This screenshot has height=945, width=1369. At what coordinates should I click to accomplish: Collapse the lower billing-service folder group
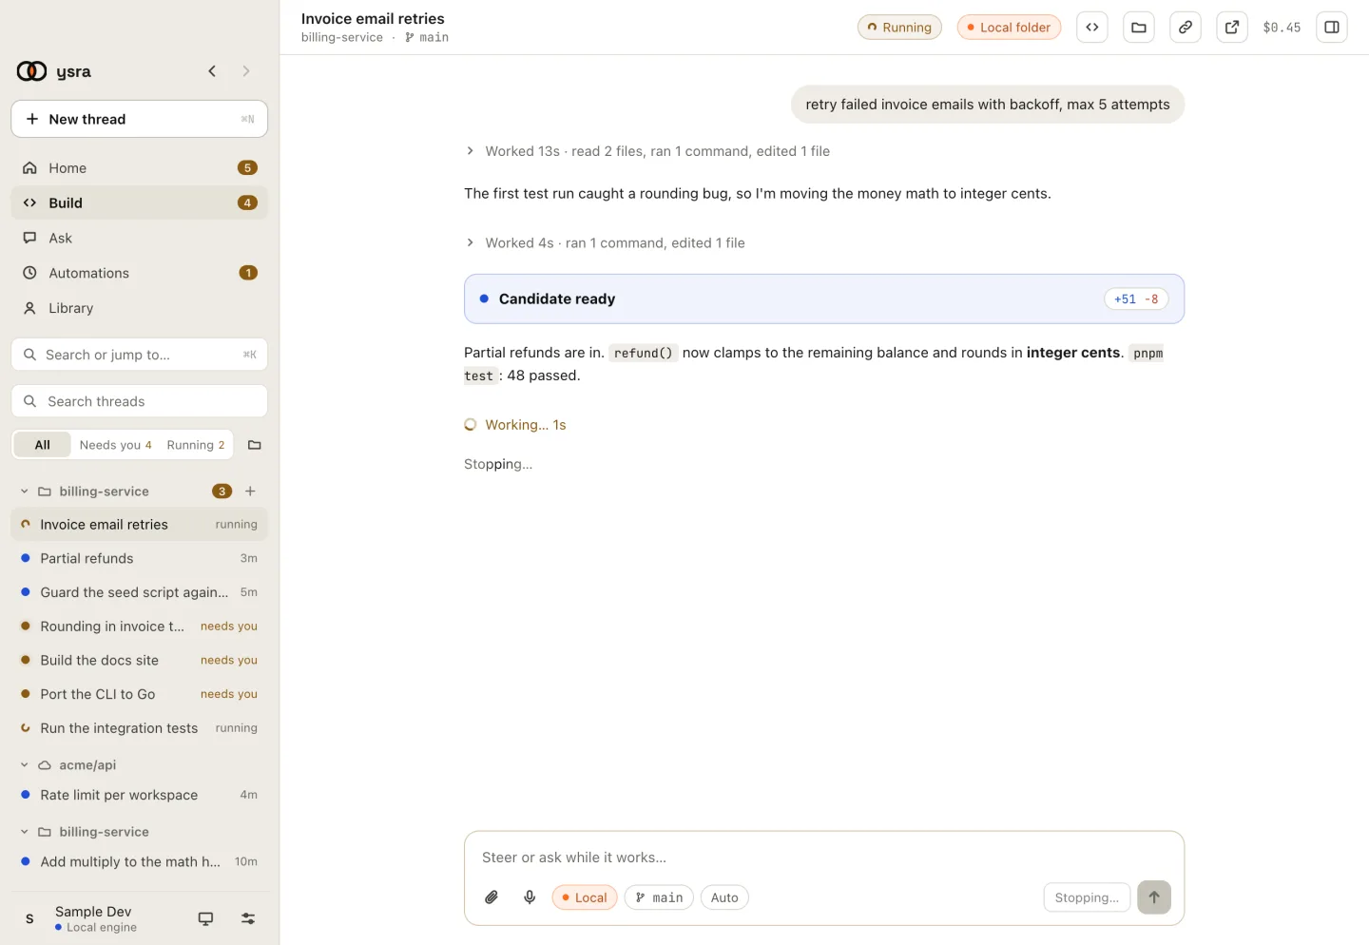point(25,832)
